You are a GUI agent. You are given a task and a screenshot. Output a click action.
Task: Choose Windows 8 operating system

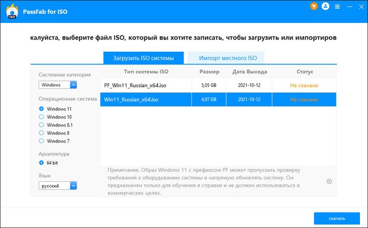(41, 133)
